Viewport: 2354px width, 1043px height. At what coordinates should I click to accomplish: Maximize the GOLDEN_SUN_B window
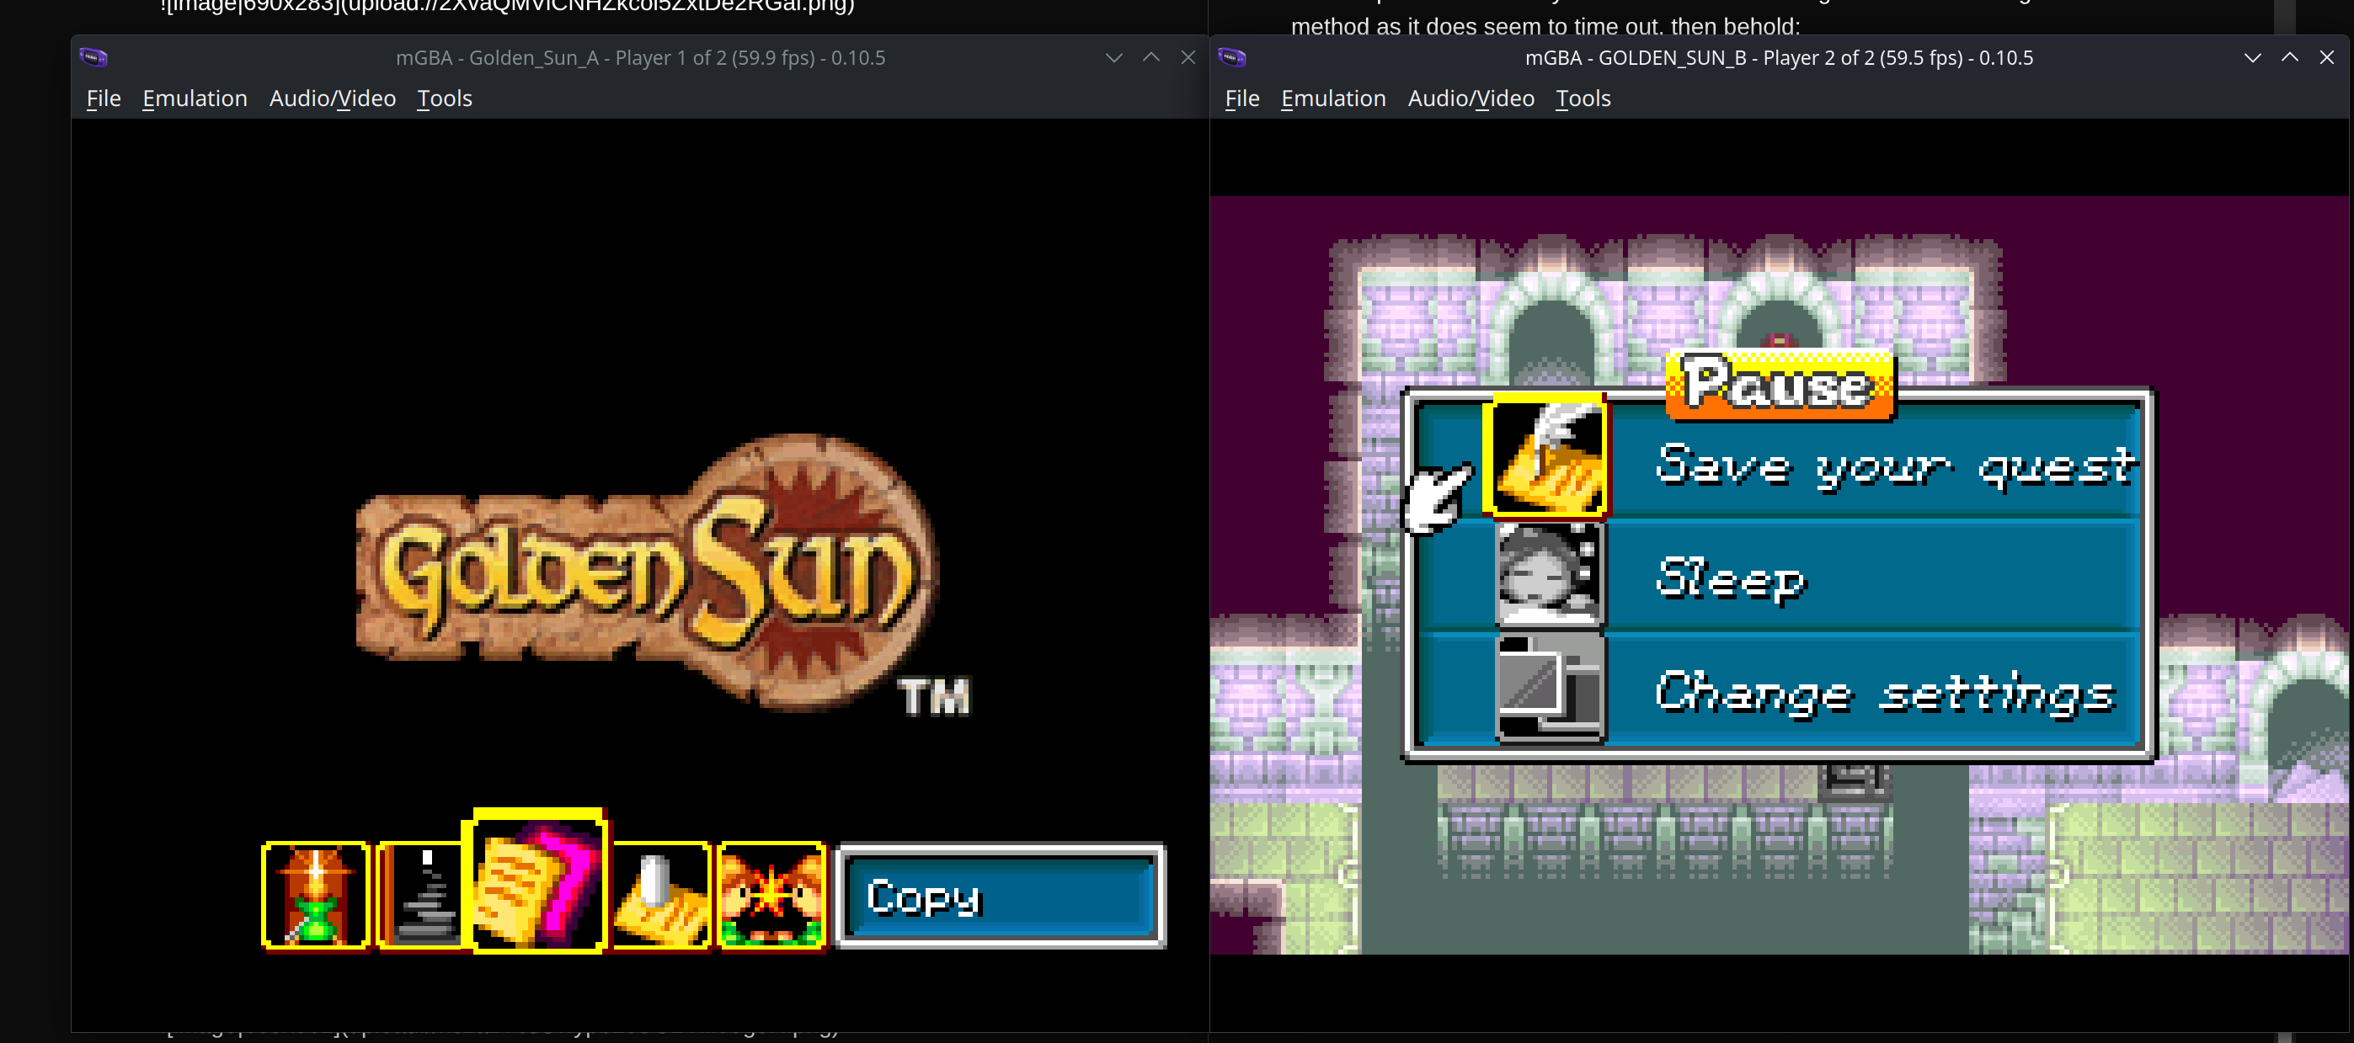[x=2289, y=57]
